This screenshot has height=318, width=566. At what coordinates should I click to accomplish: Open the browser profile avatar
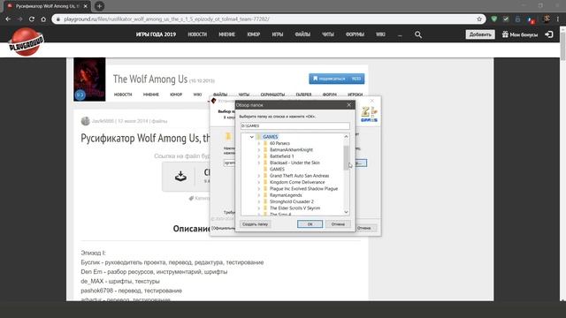pos(547,19)
